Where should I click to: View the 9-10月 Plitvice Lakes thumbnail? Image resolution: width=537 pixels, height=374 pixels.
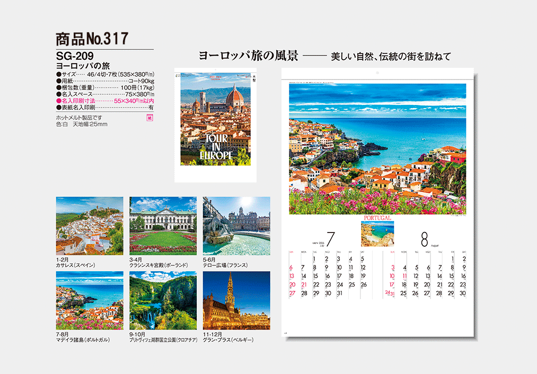(x=163, y=300)
